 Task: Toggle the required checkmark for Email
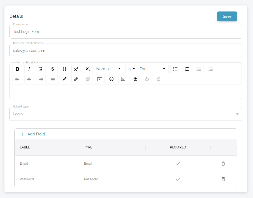[178, 164]
